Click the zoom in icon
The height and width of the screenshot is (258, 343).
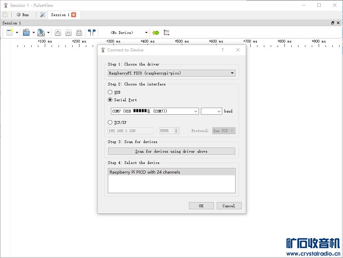point(58,33)
